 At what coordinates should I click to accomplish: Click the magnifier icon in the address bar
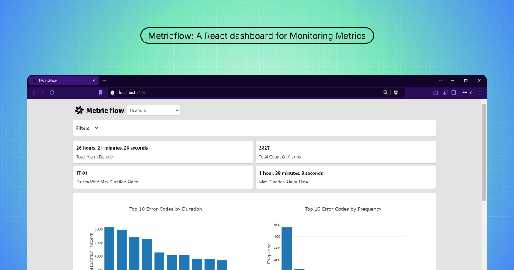pos(385,93)
